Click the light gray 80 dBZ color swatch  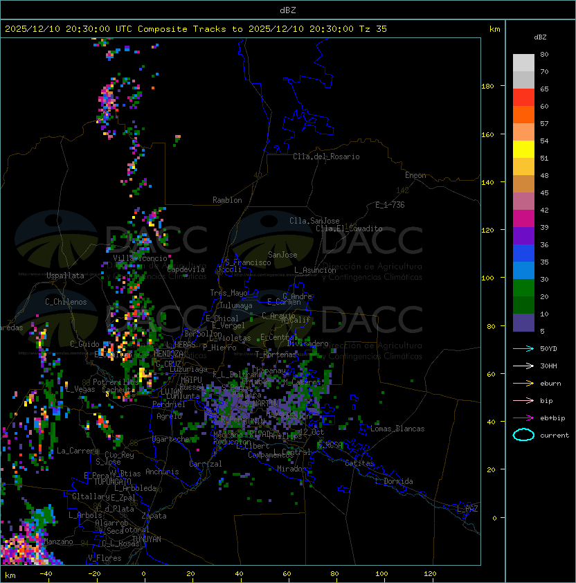coord(523,62)
